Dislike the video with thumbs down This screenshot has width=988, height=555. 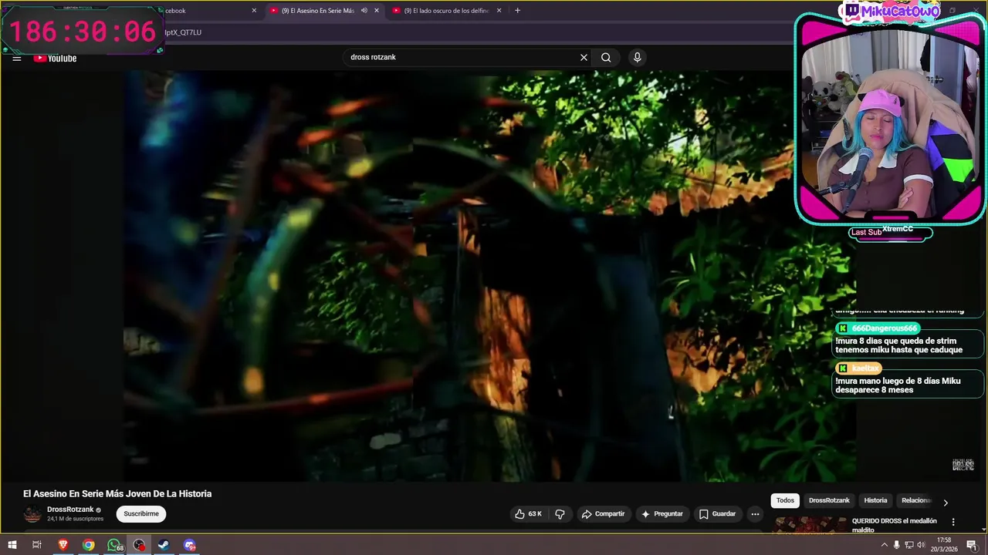[x=560, y=514]
